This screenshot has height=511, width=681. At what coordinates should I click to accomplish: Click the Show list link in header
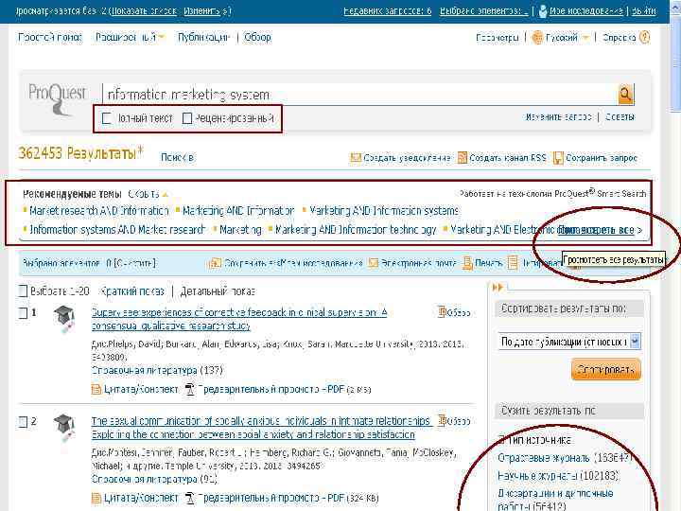pyautogui.click(x=144, y=10)
